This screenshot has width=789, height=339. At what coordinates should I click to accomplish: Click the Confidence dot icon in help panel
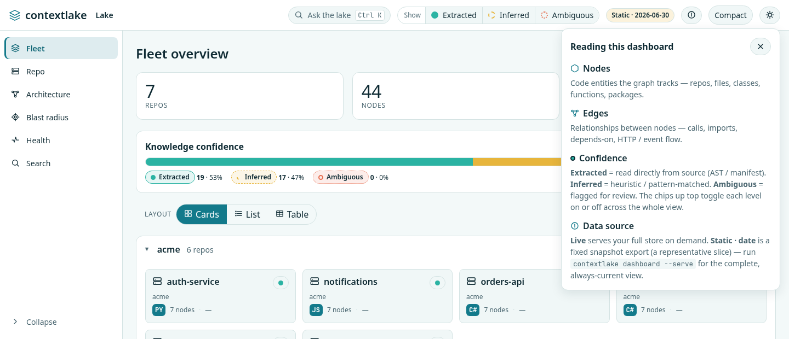pyautogui.click(x=573, y=158)
